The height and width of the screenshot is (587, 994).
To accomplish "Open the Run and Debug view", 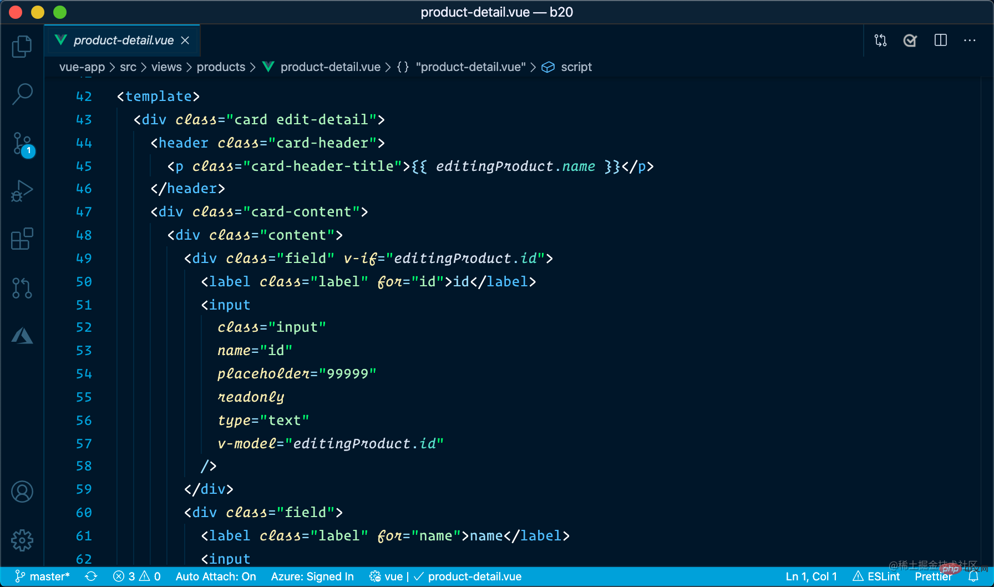I will [x=22, y=190].
